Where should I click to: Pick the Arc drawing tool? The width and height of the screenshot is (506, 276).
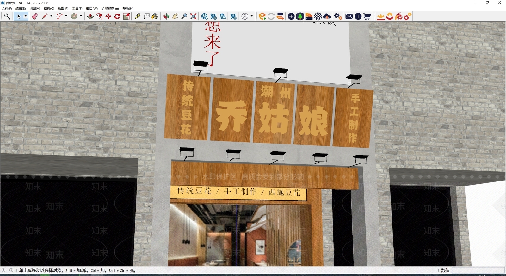pos(59,16)
